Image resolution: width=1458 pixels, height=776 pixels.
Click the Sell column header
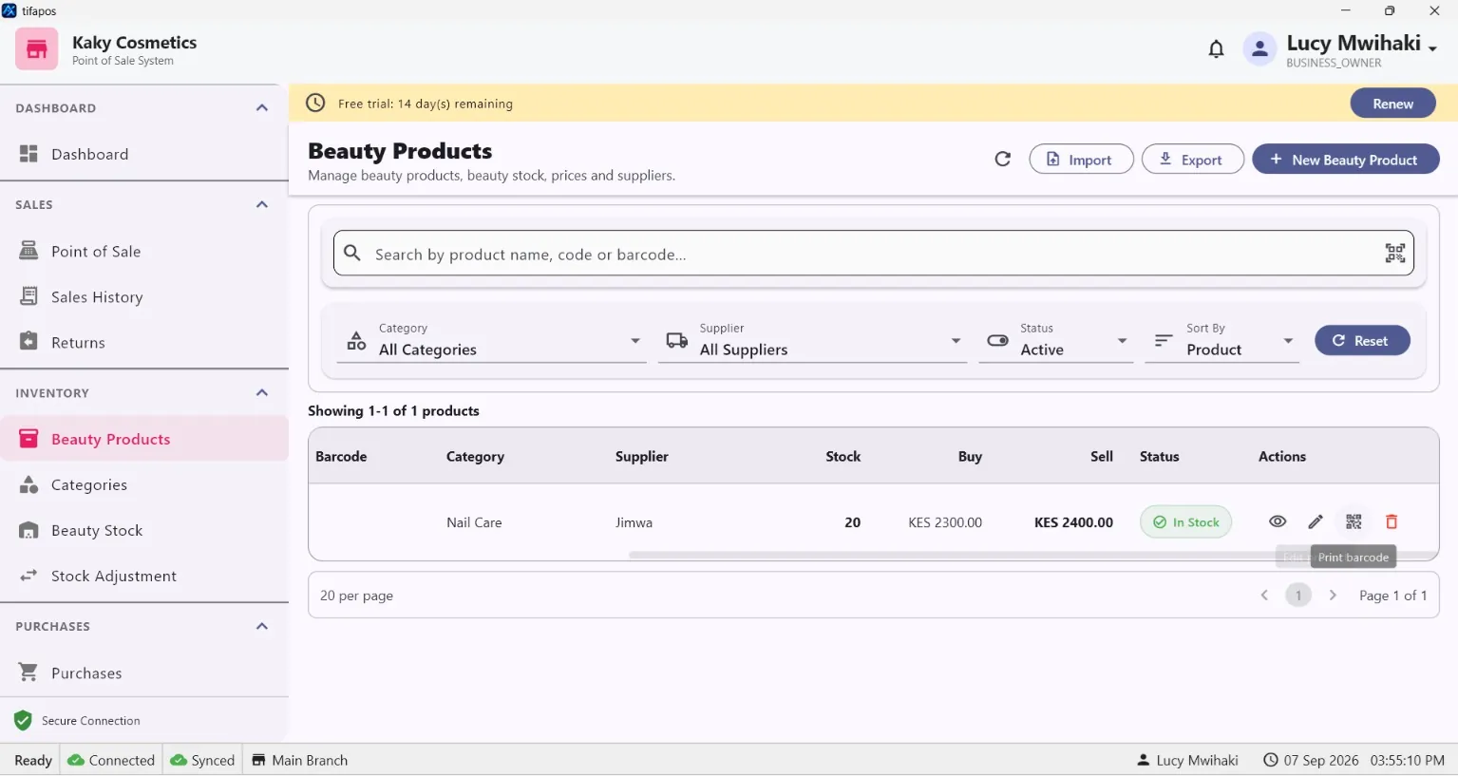(1102, 456)
